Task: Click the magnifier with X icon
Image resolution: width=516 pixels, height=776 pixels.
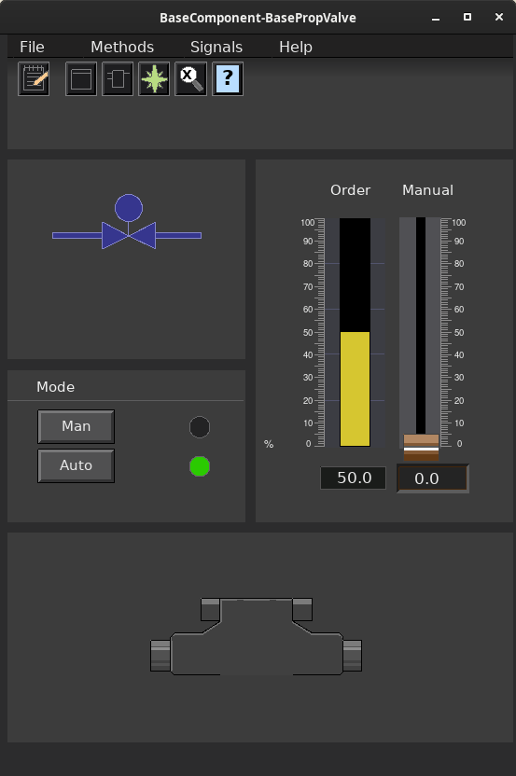Action: pos(190,78)
